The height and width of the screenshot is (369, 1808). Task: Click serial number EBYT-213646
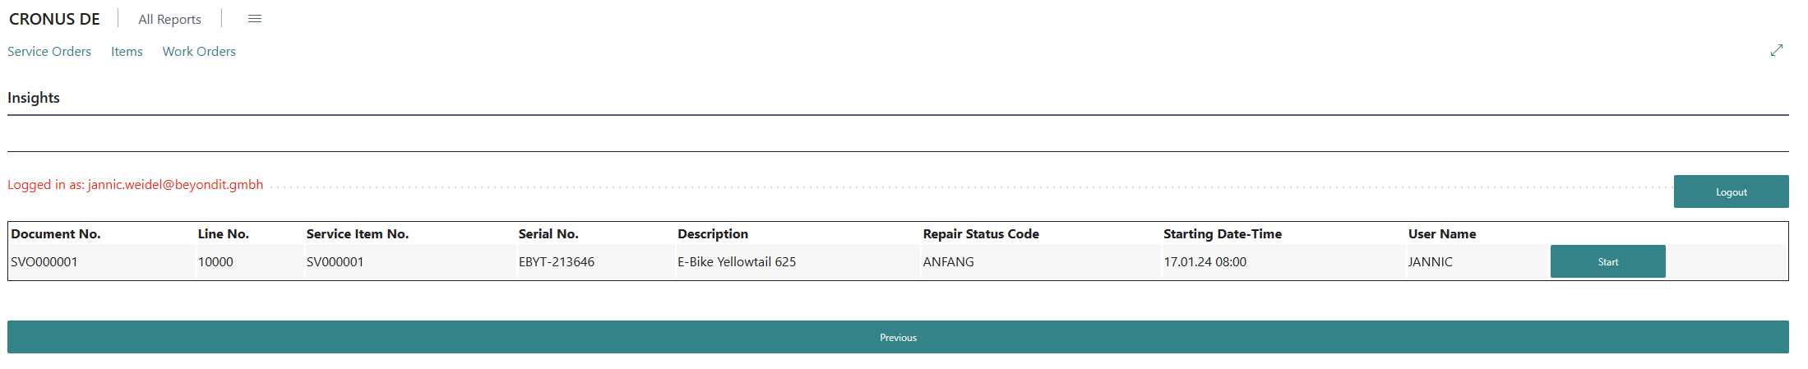tap(557, 262)
